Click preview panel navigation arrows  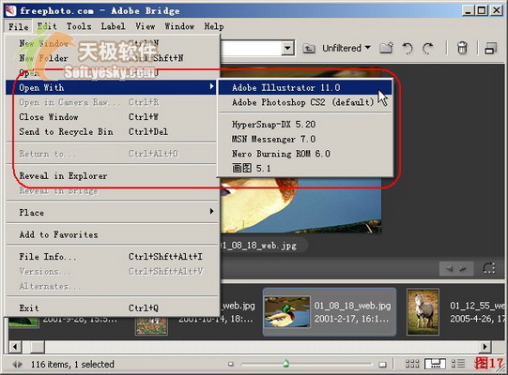pyautogui.click(x=456, y=268)
